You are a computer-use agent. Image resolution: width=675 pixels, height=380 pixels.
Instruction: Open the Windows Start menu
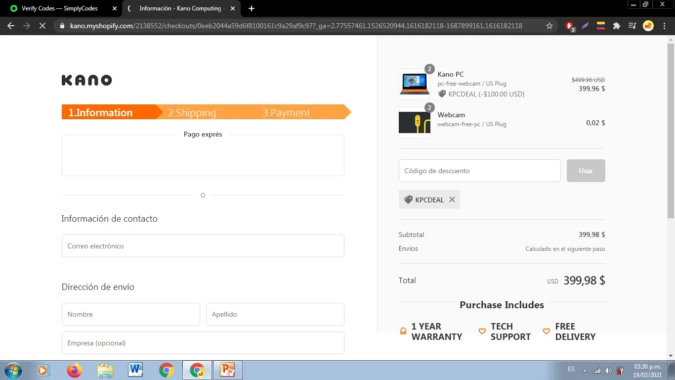(12, 370)
